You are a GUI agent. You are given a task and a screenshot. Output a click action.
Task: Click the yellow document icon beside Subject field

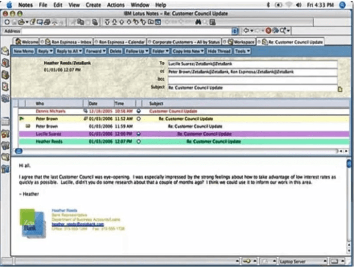(340, 89)
